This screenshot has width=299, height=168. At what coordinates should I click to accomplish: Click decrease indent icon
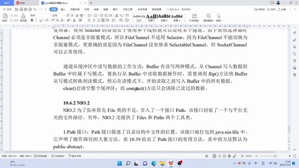[101, 15]
